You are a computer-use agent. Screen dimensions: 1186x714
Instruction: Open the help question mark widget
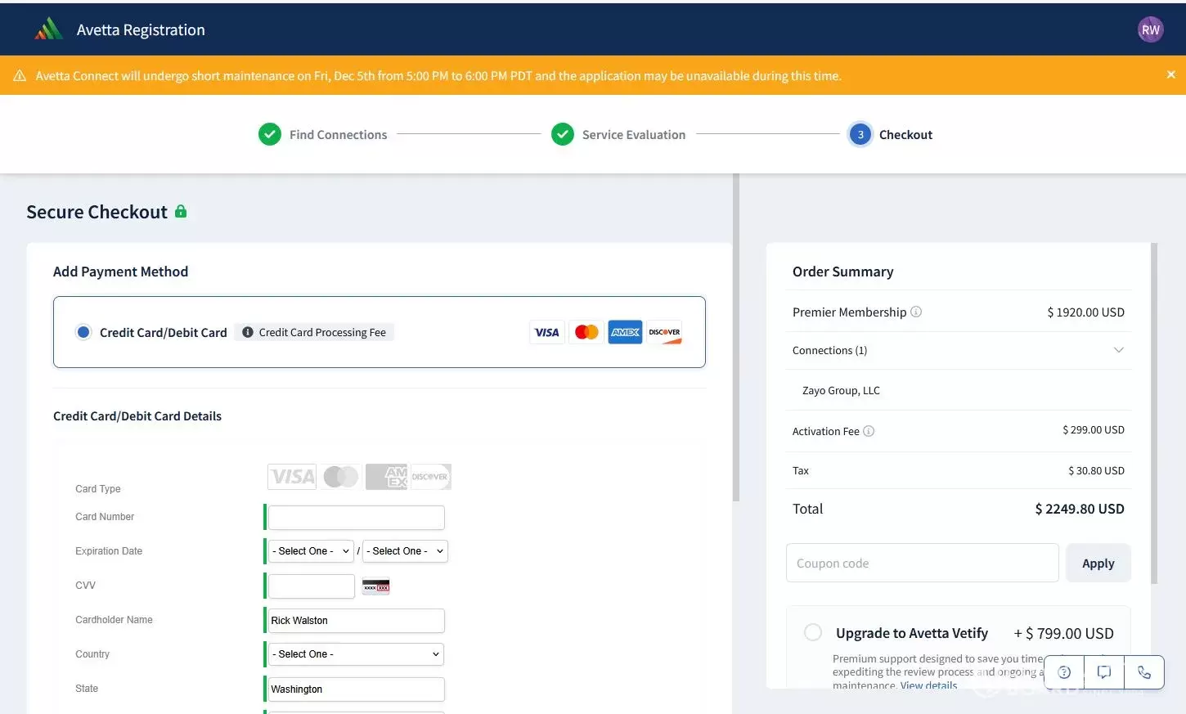tap(1064, 672)
